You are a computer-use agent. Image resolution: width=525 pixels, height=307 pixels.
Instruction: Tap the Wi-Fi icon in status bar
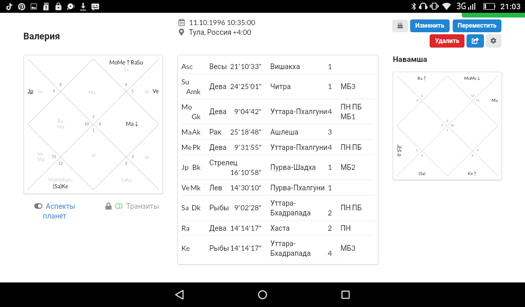point(447,6)
